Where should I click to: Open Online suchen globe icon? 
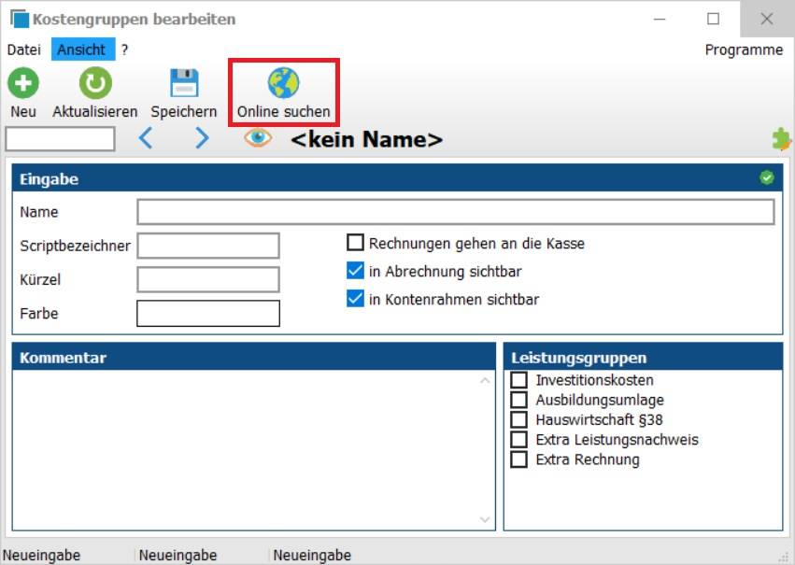(283, 84)
